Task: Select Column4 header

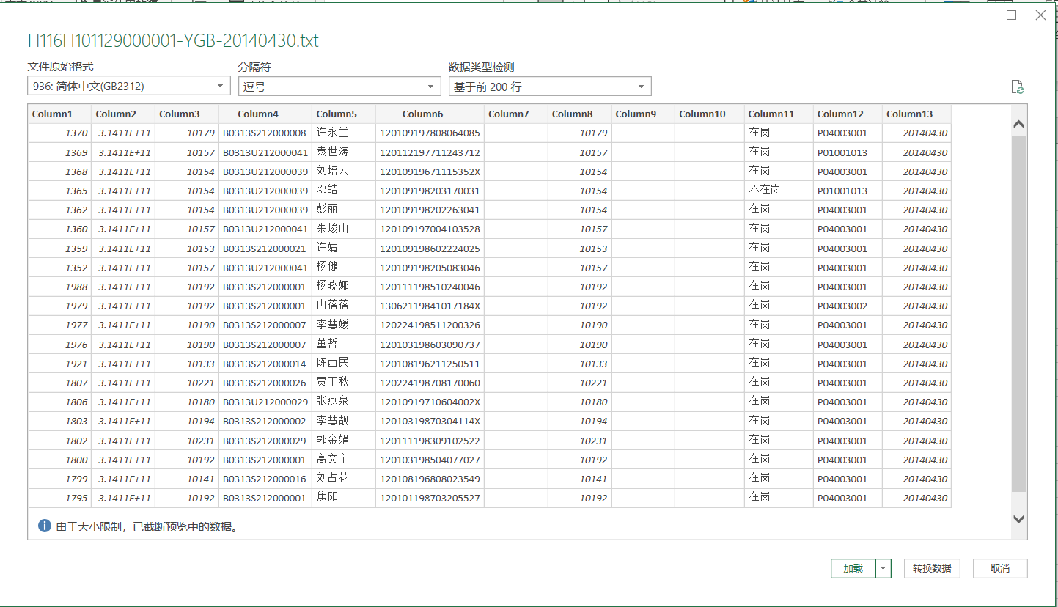Action: tap(265, 114)
